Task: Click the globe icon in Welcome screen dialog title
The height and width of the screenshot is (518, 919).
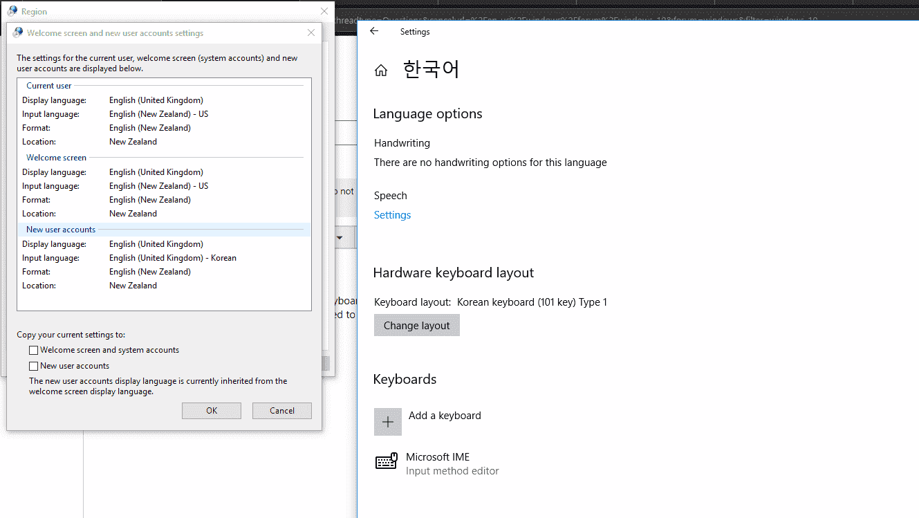Action: click(x=18, y=33)
